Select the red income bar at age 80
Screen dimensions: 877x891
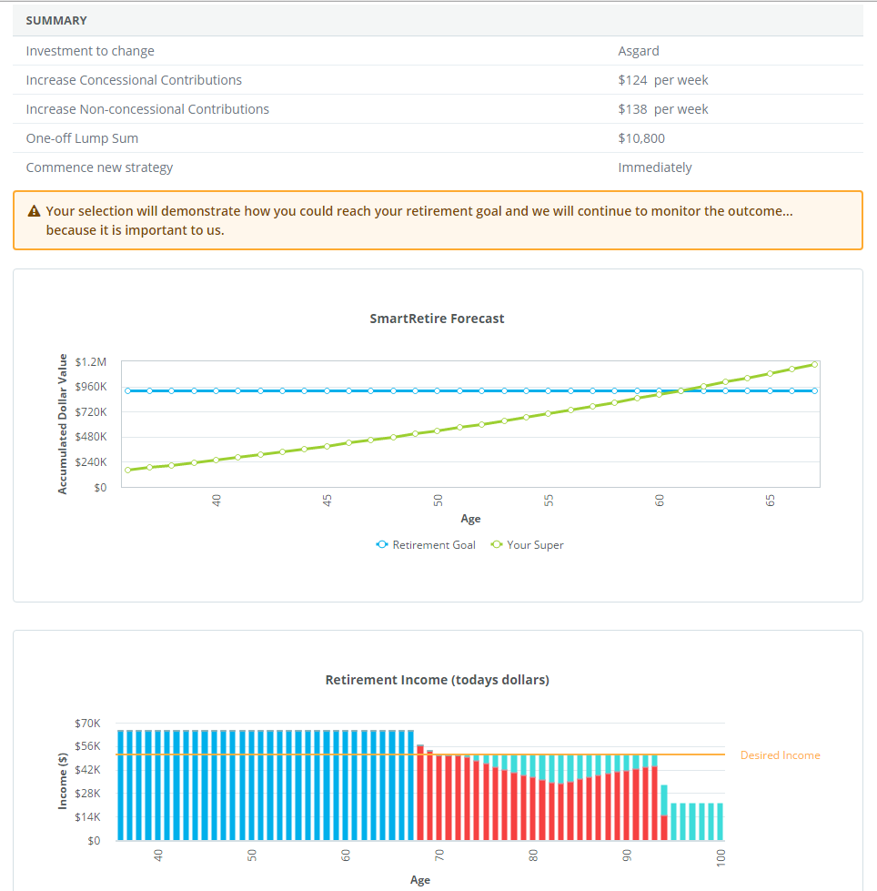click(x=533, y=809)
